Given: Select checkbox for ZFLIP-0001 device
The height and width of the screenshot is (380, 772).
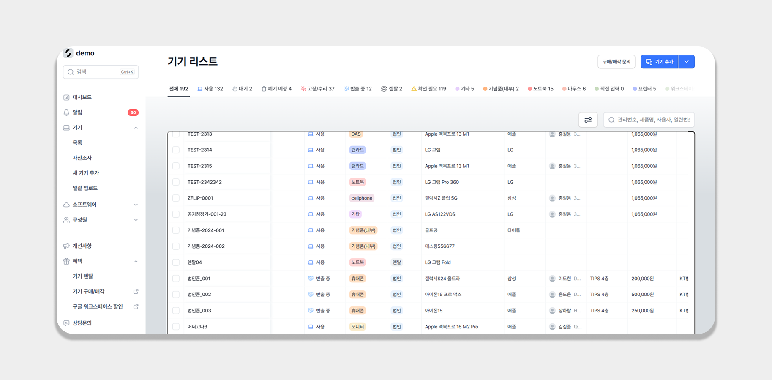Looking at the screenshot, I should coord(176,198).
